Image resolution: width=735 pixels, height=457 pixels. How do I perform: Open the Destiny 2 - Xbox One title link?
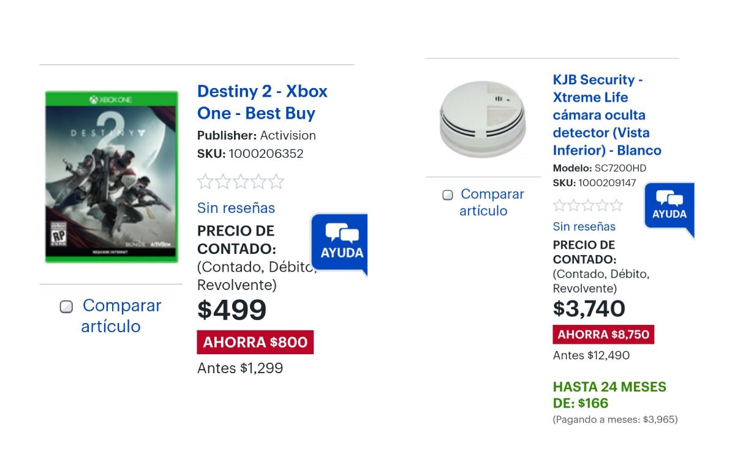262,102
